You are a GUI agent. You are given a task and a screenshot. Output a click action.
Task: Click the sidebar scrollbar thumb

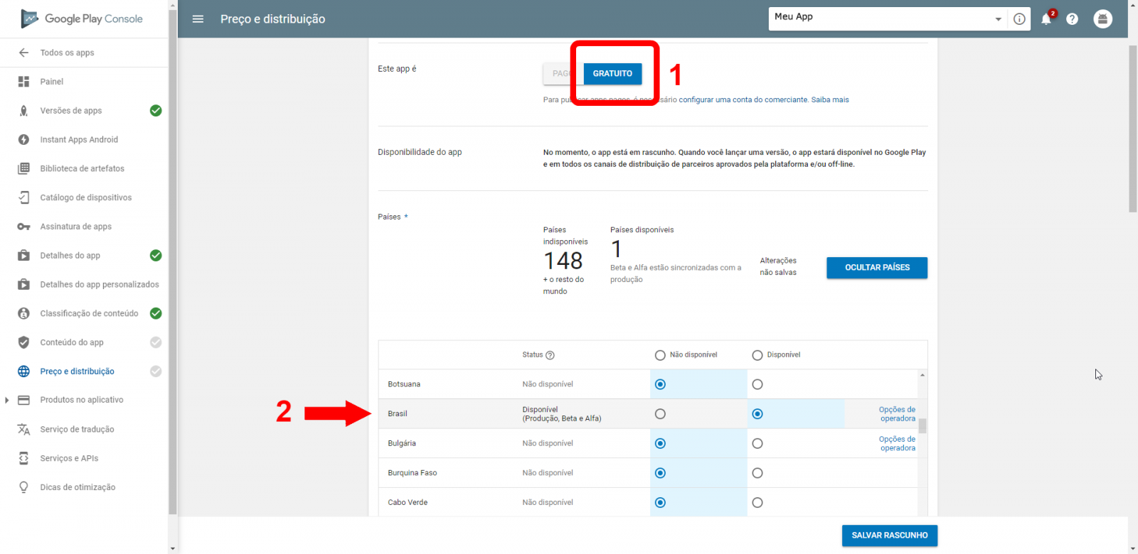tap(172, 262)
